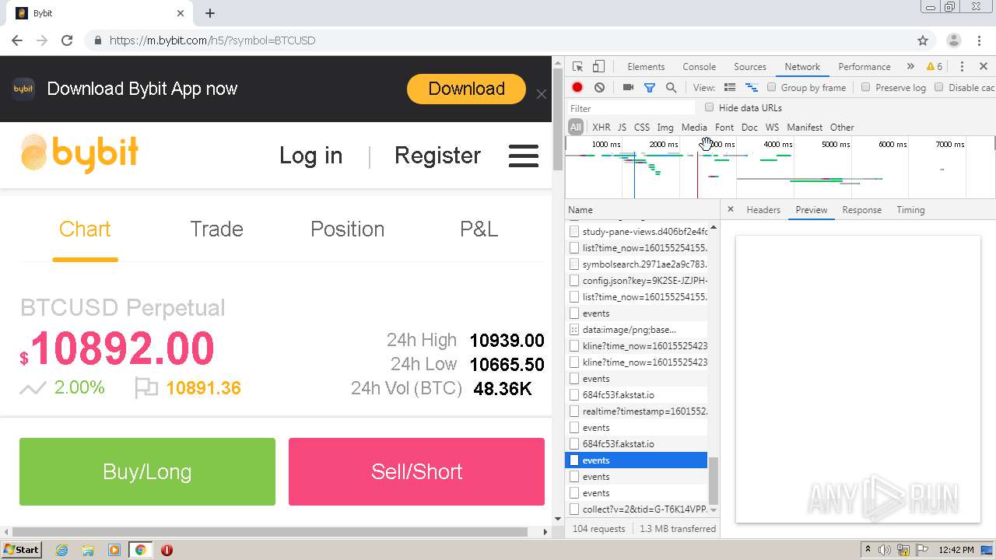Screen dimensions: 996x560
Task: Switch to the Trade tab
Action: [x=216, y=229]
